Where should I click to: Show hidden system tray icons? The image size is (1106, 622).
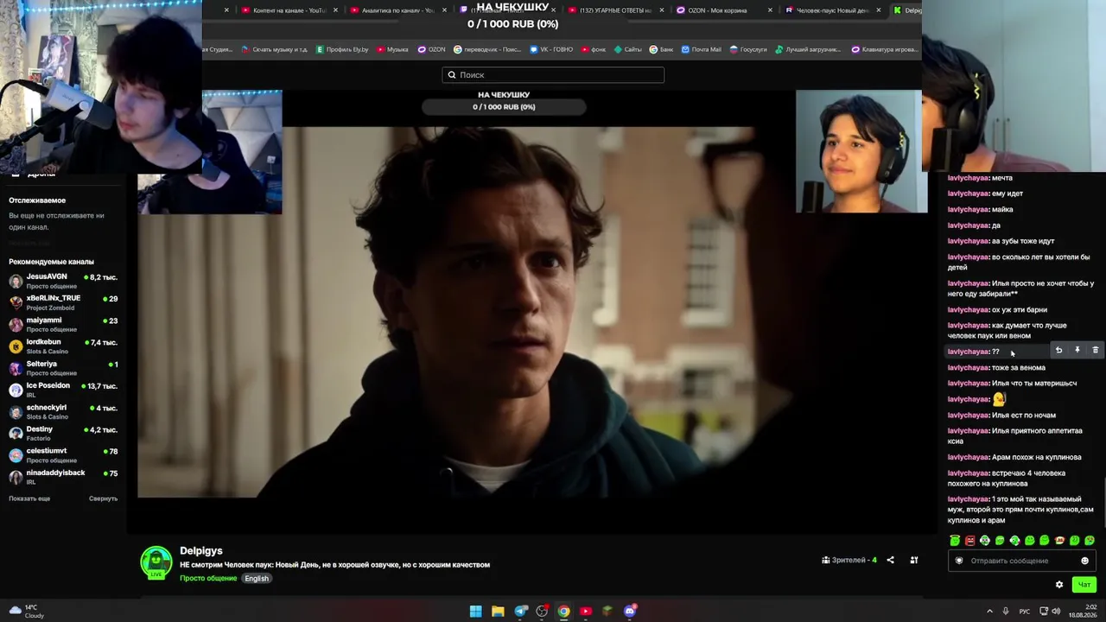(x=989, y=611)
